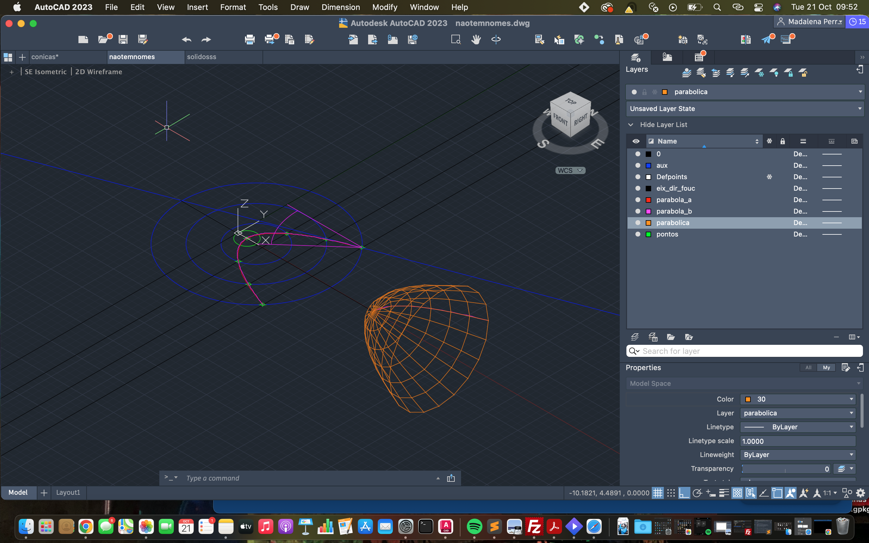
Task: Select the Pan hand tool
Action: pos(476,39)
